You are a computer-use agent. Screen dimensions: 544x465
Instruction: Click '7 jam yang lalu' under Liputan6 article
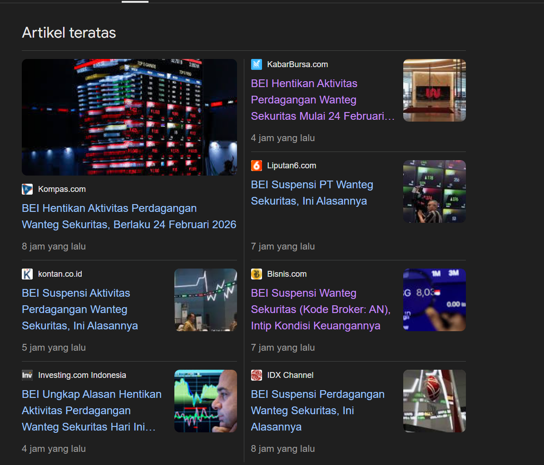click(x=283, y=246)
